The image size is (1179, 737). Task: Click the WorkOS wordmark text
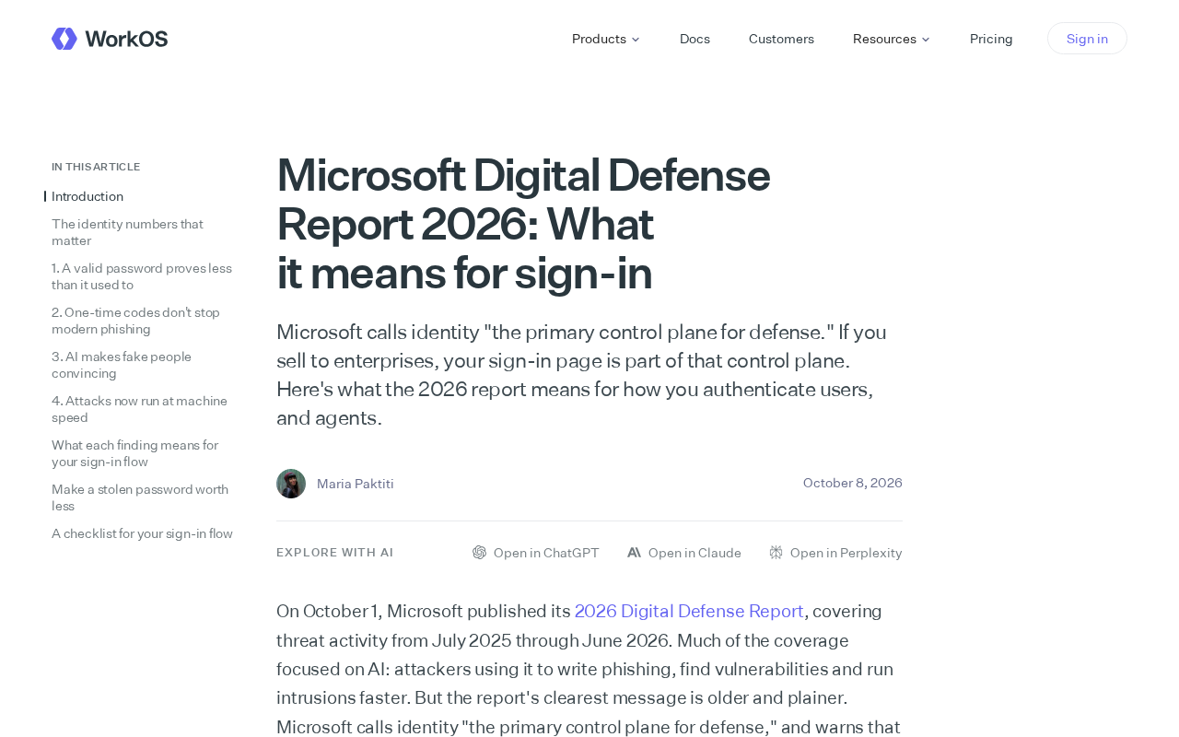(126, 39)
